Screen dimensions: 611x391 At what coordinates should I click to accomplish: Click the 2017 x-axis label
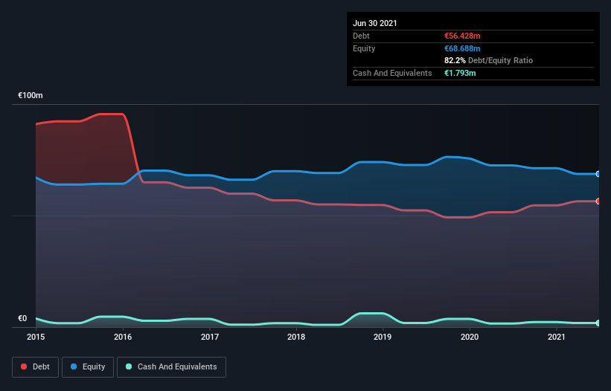tap(210, 337)
